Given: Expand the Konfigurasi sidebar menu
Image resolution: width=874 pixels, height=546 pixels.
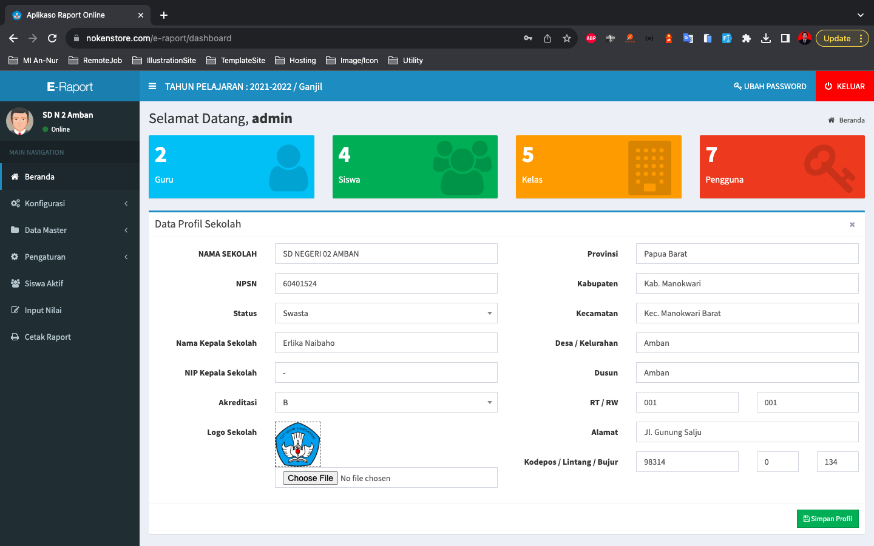Looking at the screenshot, I should (69, 203).
